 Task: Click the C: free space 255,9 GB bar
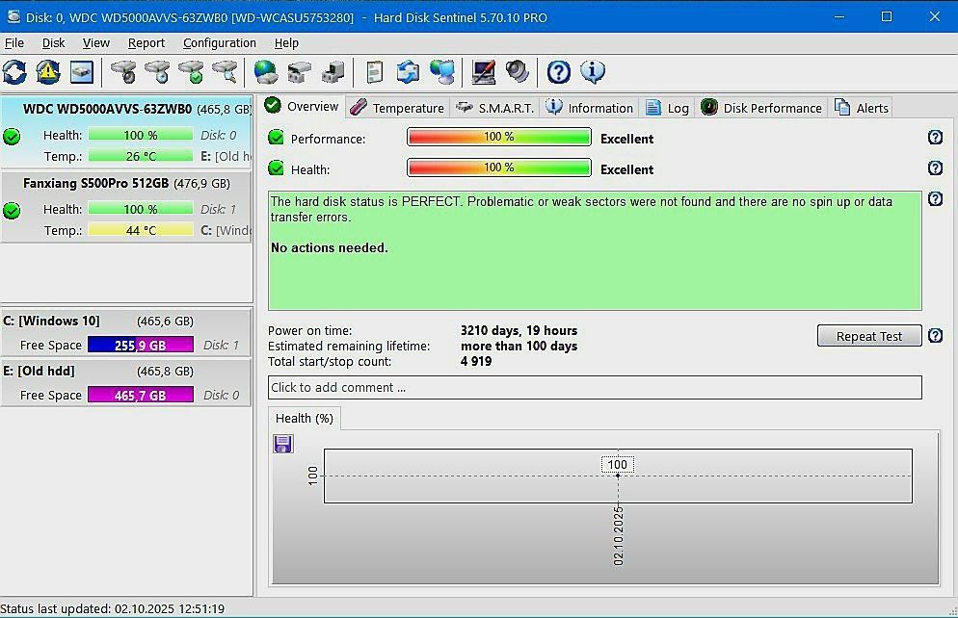(x=141, y=345)
